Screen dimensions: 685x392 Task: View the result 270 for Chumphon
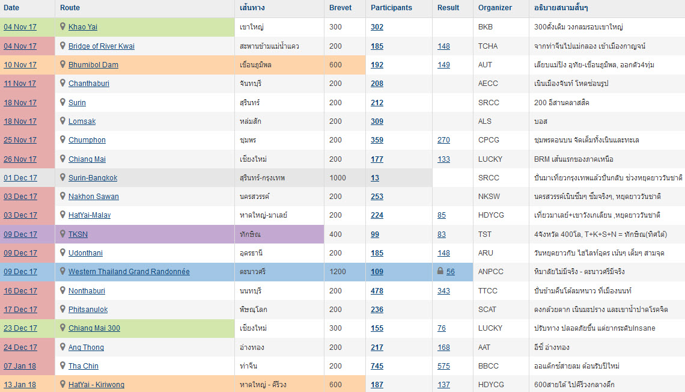[x=443, y=140]
